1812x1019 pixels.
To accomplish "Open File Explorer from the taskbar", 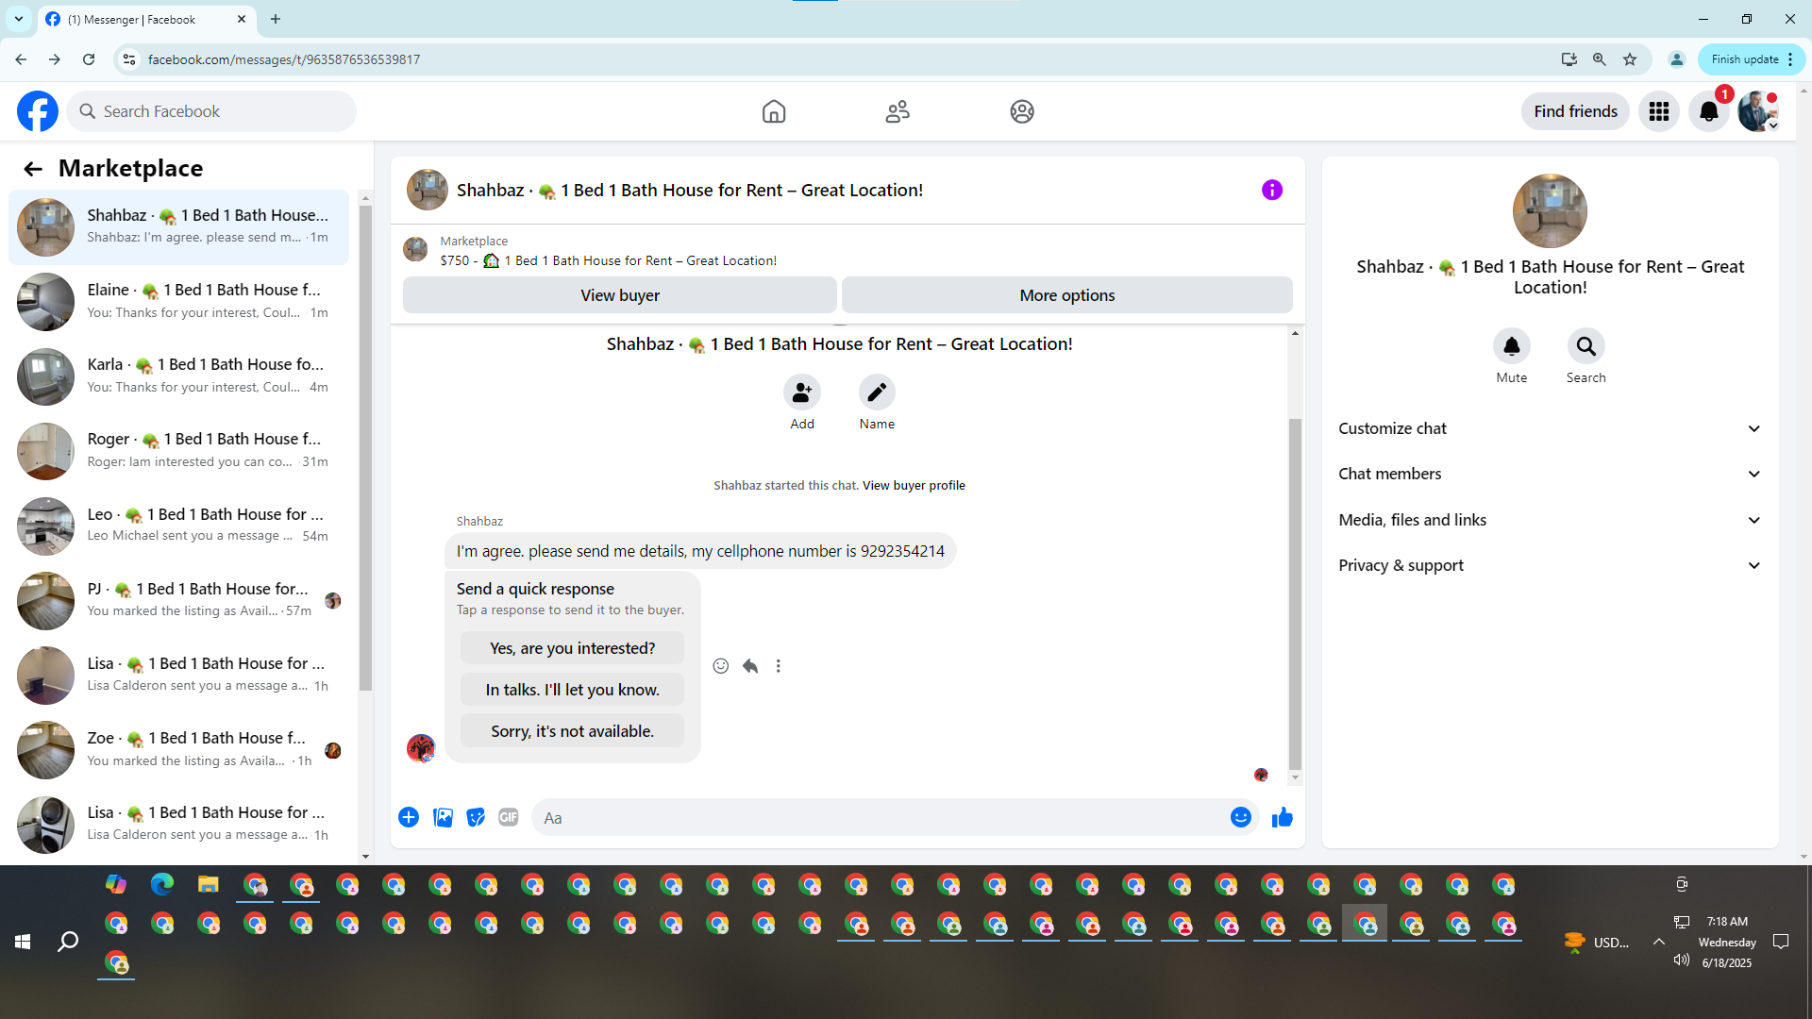I will tap(209, 884).
